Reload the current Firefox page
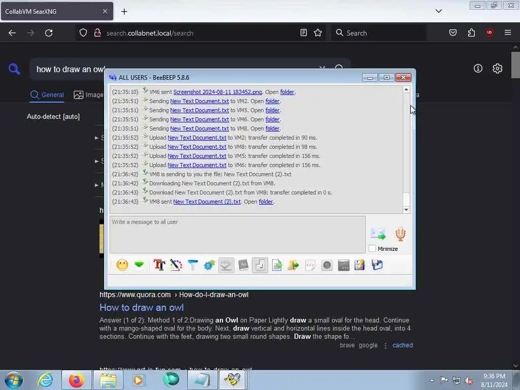This screenshot has width=520, height=390. [x=49, y=33]
